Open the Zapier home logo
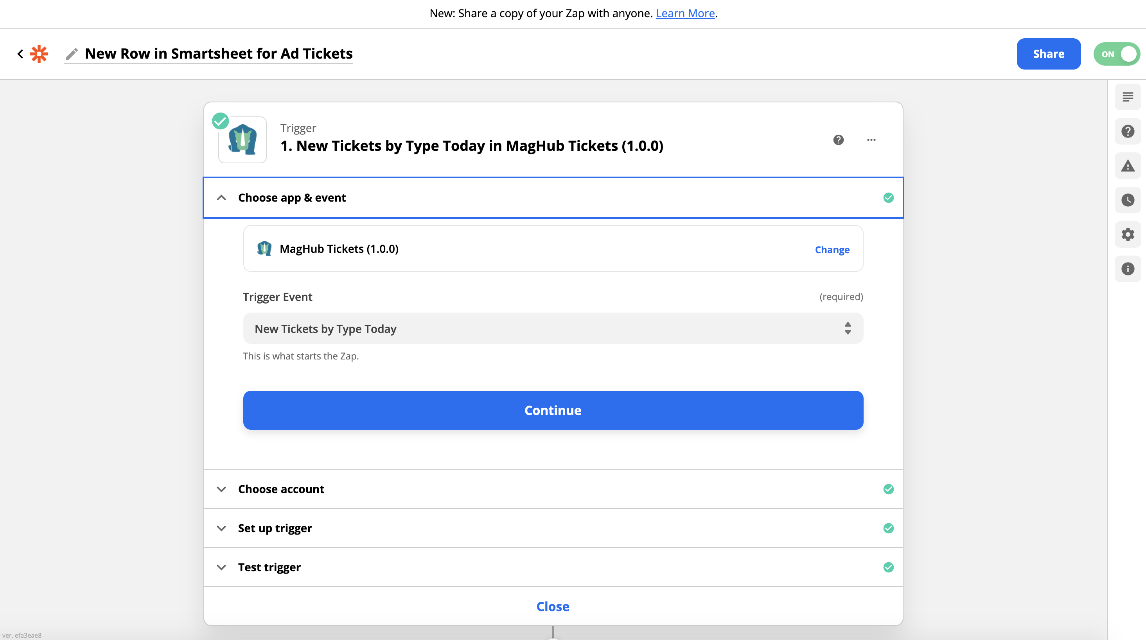 [x=39, y=54]
